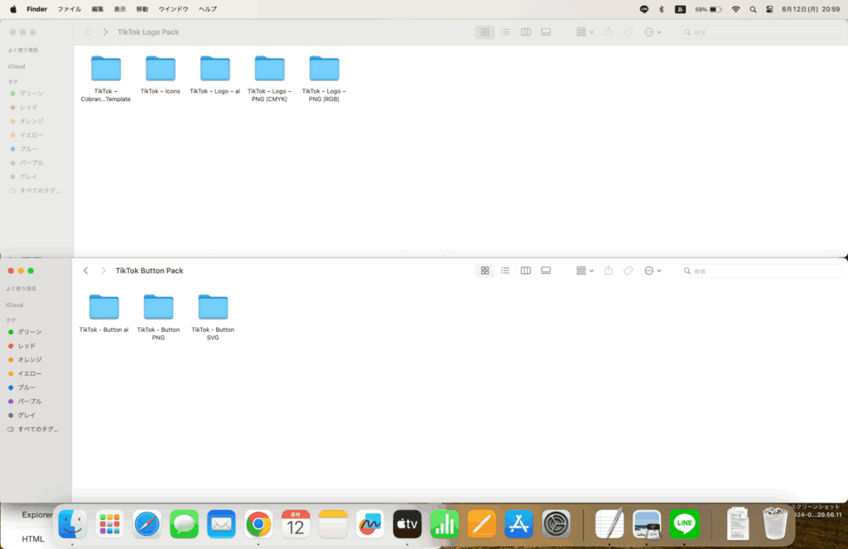Go forward in TikTok Button Pack window
848x549 pixels.
[x=104, y=271]
